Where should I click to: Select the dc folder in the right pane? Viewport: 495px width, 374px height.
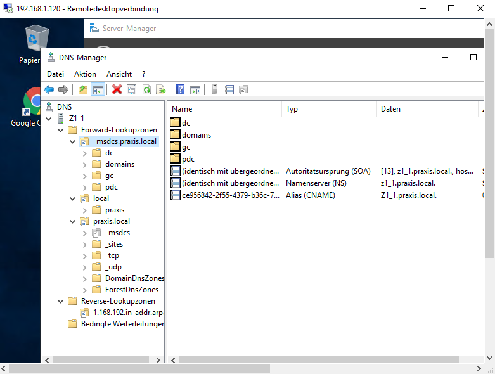pos(181,123)
